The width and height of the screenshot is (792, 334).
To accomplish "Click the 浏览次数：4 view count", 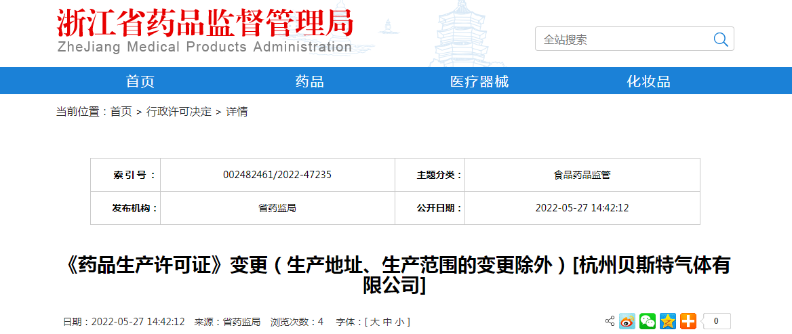I will click(296, 322).
